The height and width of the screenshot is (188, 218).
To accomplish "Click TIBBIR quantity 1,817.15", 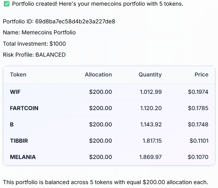I will coord(152,141).
